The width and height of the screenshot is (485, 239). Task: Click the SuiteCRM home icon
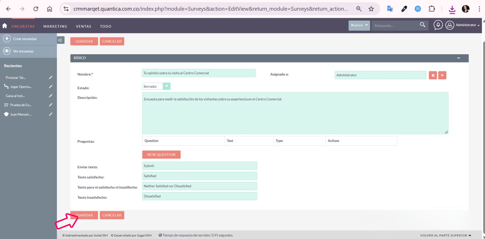[5, 26]
